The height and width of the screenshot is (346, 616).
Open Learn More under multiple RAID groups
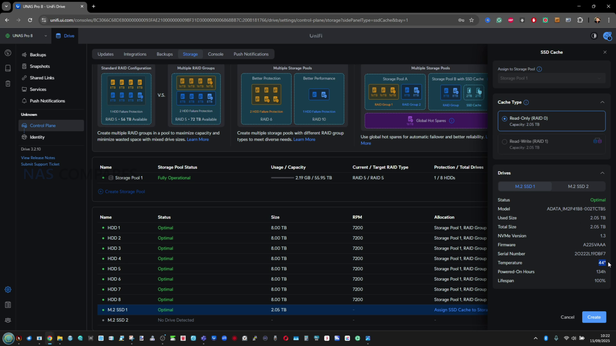(198, 140)
